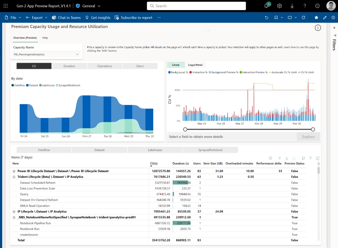Click drill up arrow on items table
The height and width of the screenshot is (248, 338).
click(x=280, y=158)
